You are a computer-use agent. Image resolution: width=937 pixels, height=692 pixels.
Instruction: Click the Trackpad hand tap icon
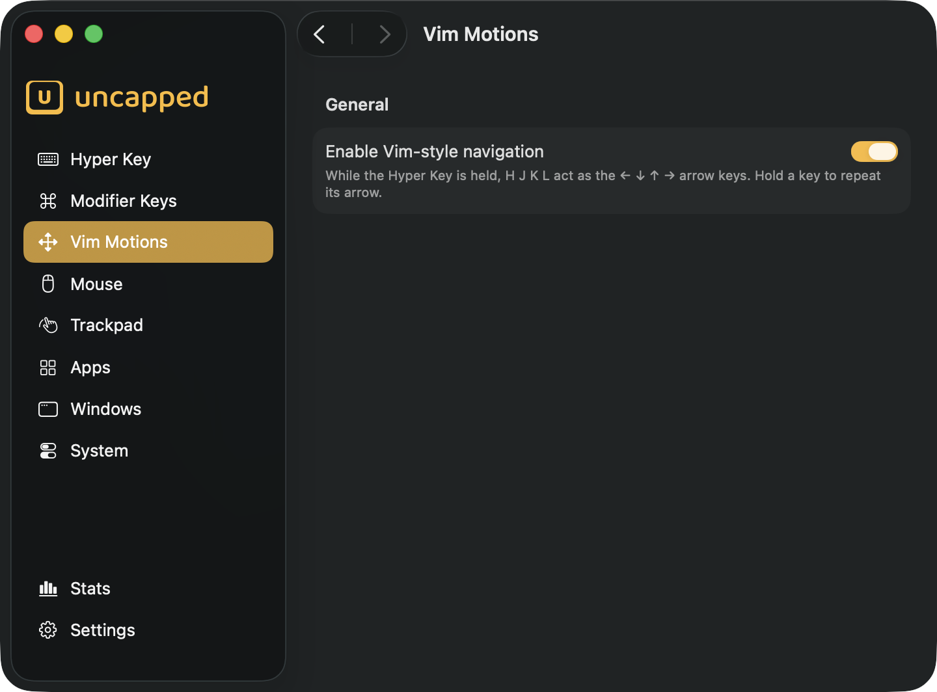click(48, 325)
